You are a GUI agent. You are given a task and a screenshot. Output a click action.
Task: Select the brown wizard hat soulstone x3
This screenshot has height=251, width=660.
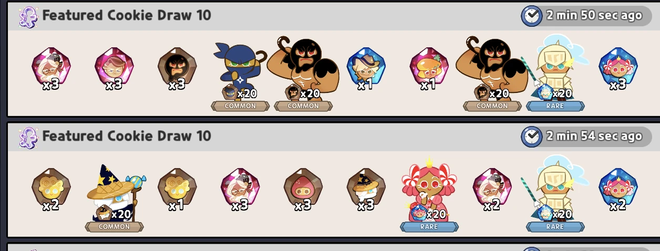pyautogui.click(x=366, y=190)
